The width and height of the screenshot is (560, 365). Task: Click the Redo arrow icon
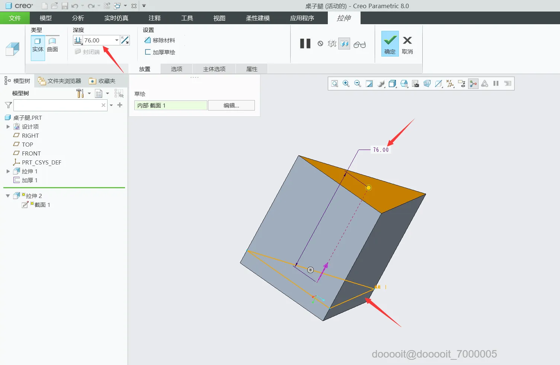(x=91, y=6)
